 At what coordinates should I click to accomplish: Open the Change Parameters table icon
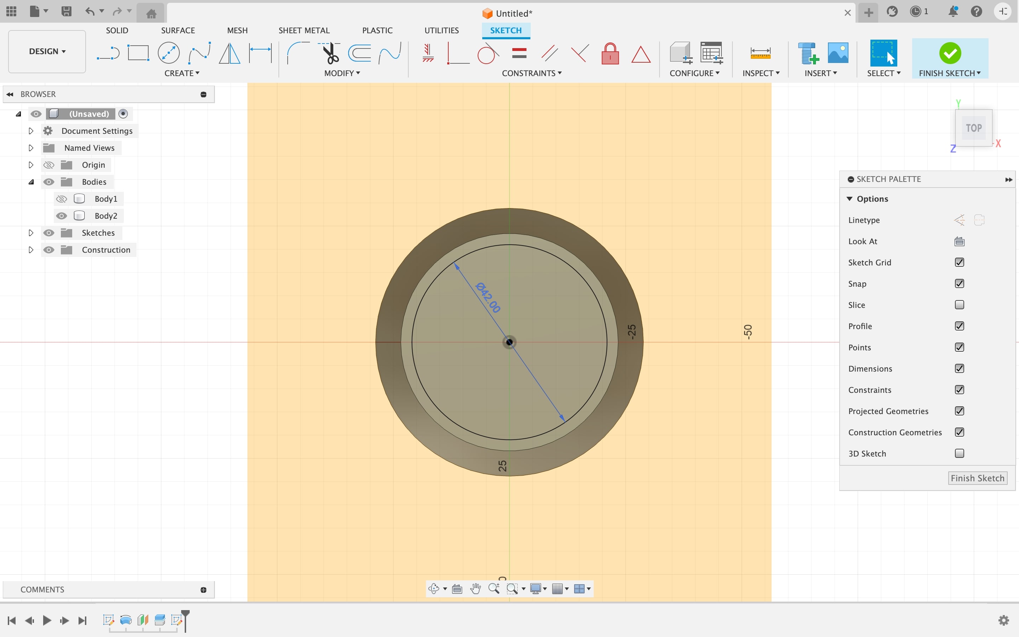pyautogui.click(x=712, y=53)
